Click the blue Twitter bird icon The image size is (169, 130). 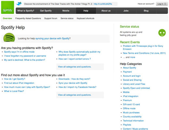19,4
